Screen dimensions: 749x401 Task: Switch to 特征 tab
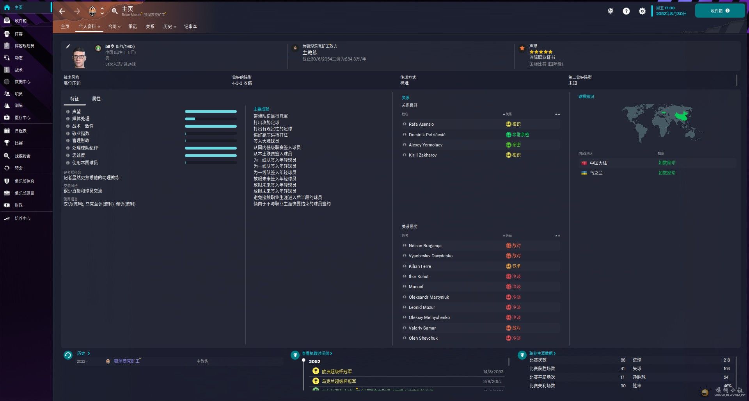(75, 99)
